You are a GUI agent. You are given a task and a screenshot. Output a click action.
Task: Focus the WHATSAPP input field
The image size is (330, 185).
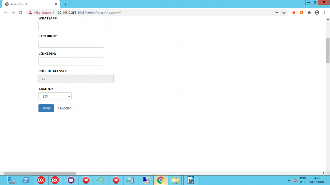(72, 26)
